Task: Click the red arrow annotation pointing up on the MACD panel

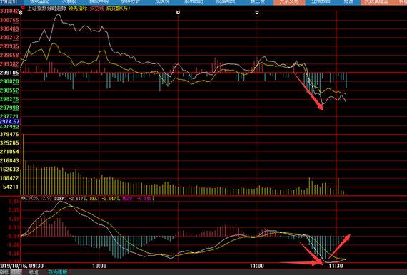Action: (339, 247)
